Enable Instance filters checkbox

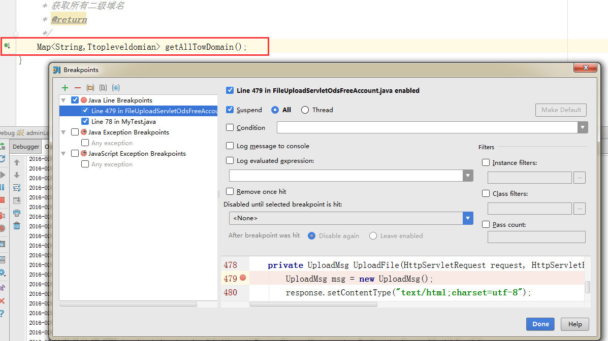(x=486, y=163)
